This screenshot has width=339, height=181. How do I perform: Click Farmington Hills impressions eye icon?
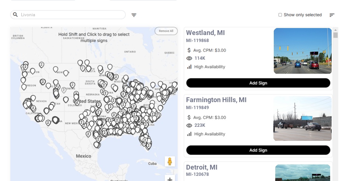[189, 125]
